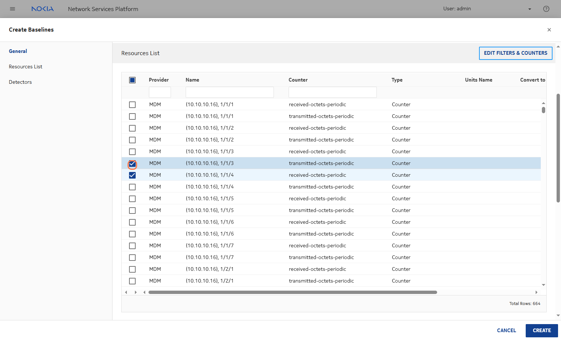Select the 1/2/1 transmitted-octets-periodic checkbox

(x=132, y=281)
